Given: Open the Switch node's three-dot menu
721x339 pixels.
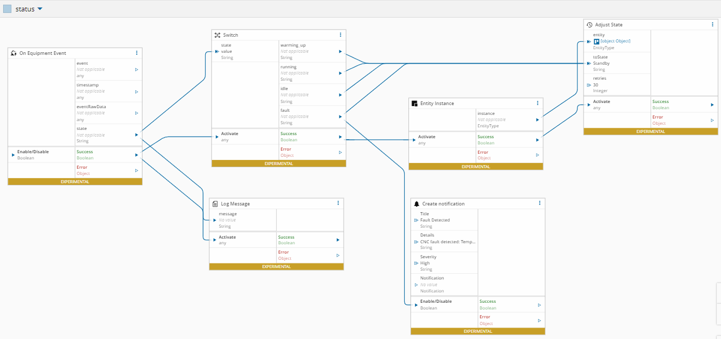Looking at the screenshot, I should click(340, 35).
